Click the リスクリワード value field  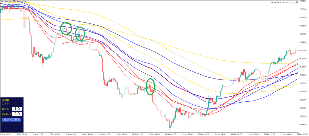click(17, 114)
